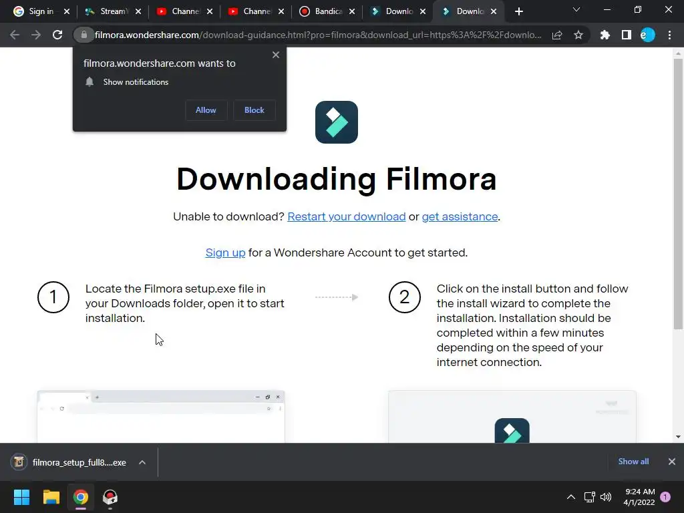Viewport: 684px width, 513px height.
Task: Close the Bandicam tab
Action: click(x=352, y=11)
